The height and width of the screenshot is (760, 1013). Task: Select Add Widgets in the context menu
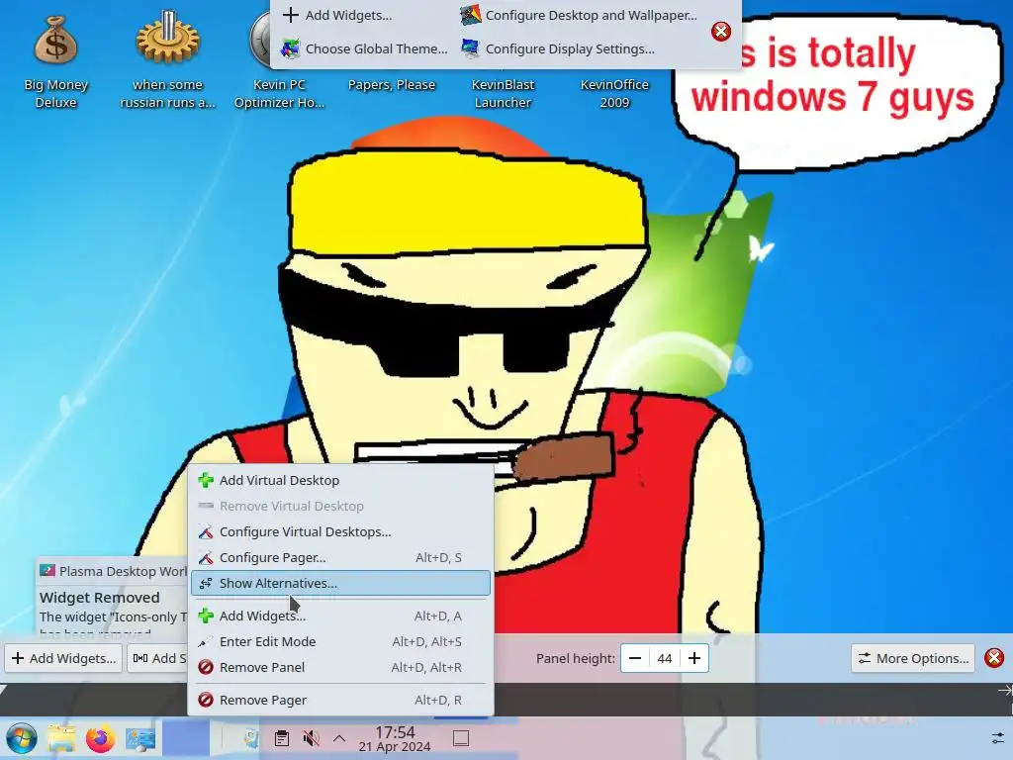pos(340,616)
